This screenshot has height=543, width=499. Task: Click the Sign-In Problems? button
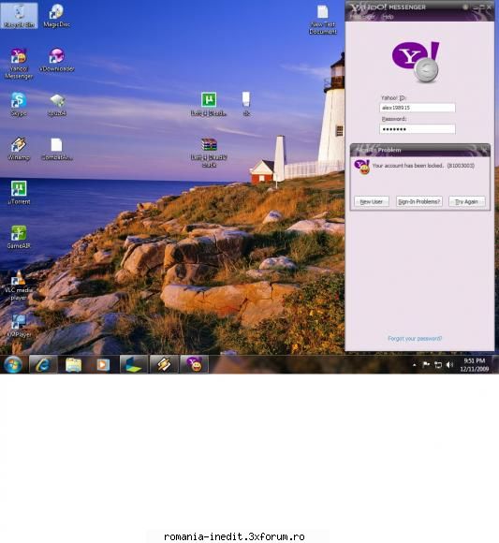click(419, 201)
